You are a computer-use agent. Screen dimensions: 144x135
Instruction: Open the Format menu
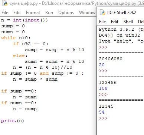(33, 13)
